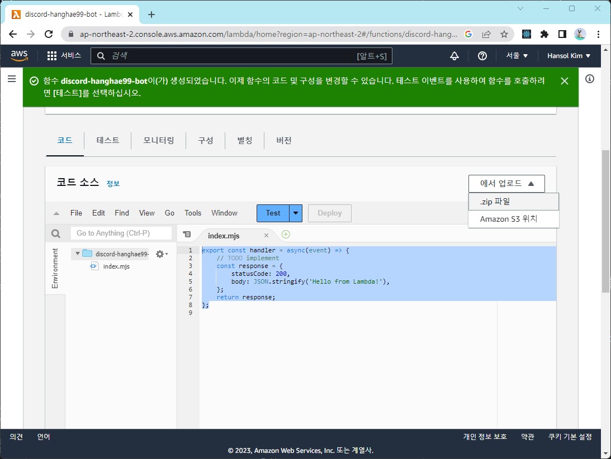Open the 서울 region dropdown
Image resolution: width=611 pixels, height=459 pixels.
click(517, 56)
